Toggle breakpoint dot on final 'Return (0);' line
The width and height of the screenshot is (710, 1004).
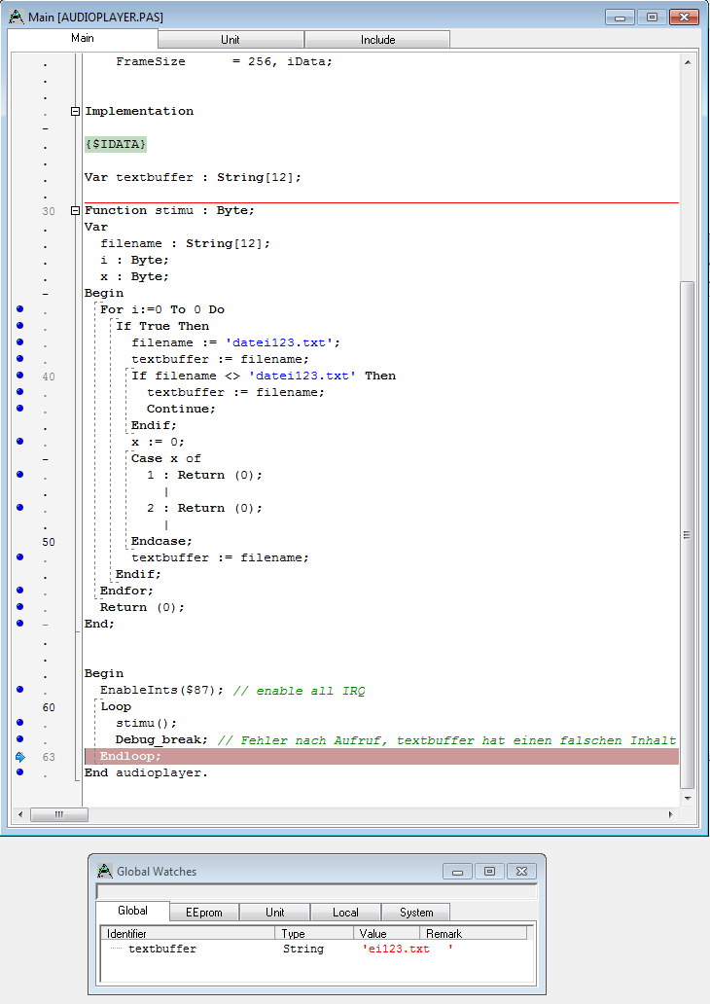19,607
